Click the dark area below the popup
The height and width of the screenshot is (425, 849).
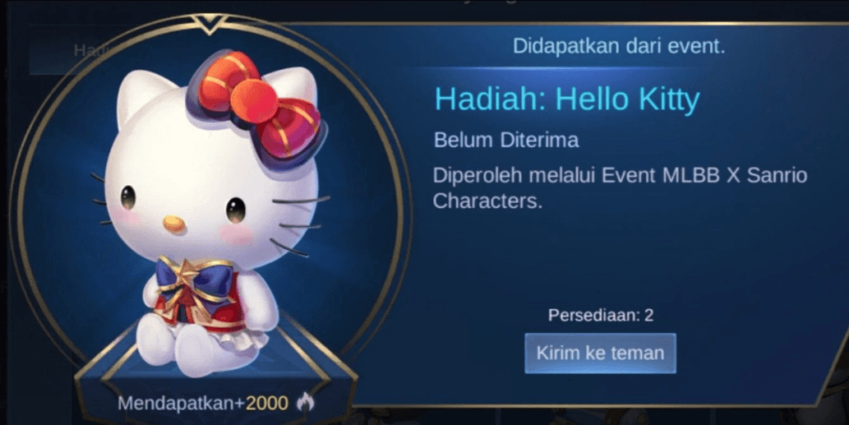pyautogui.click(x=596, y=418)
